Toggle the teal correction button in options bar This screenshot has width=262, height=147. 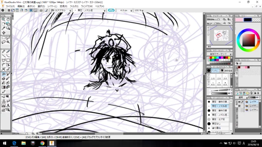click(x=111, y=10)
